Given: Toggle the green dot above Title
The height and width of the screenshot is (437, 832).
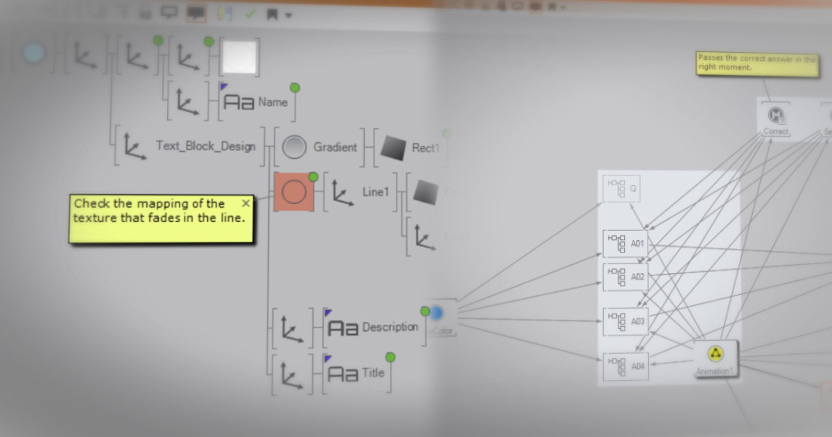Looking at the screenshot, I should [390, 356].
